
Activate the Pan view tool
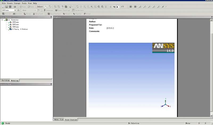click(x=81, y=7)
